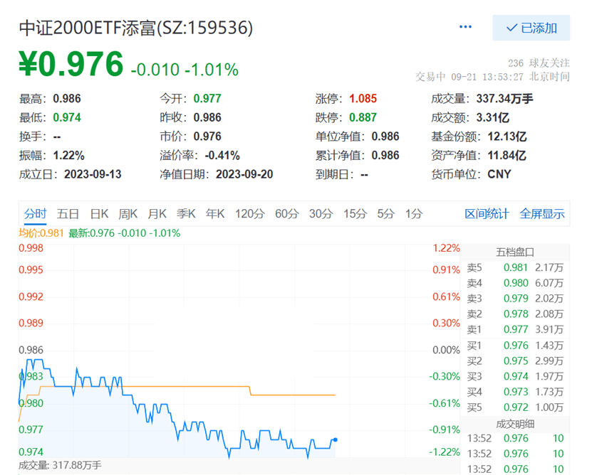
Task: Open the 周K weekly chart tab
Action: pyautogui.click(x=128, y=214)
